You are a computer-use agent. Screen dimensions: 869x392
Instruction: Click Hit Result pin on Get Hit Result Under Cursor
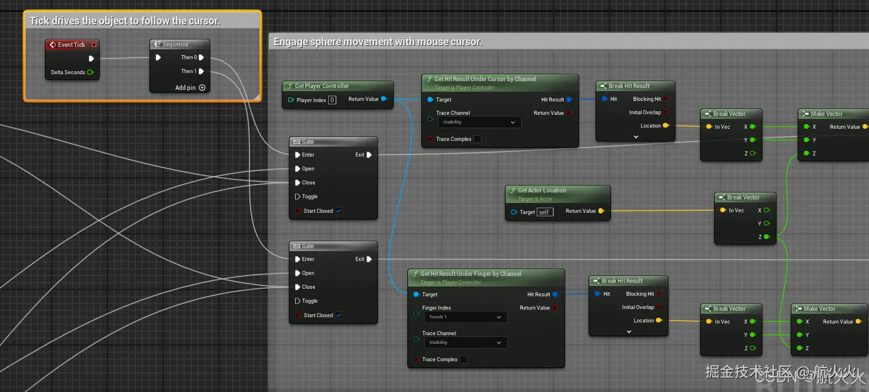569,100
